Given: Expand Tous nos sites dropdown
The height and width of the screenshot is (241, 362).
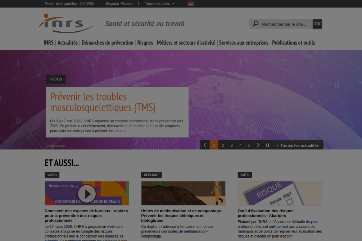Looking at the screenshot, I should pyautogui.click(x=160, y=3).
